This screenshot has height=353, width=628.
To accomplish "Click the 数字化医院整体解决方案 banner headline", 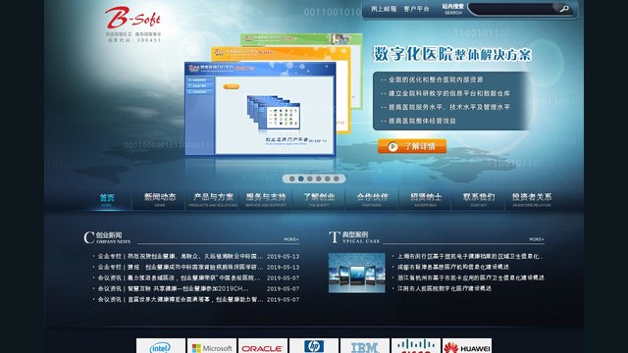I will pyautogui.click(x=452, y=54).
